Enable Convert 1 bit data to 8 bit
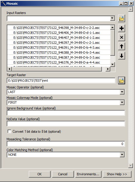The image size is (135, 182). coord(9,131)
